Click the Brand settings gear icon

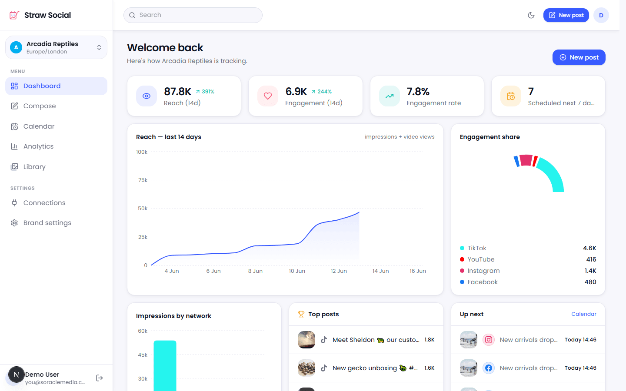point(14,223)
